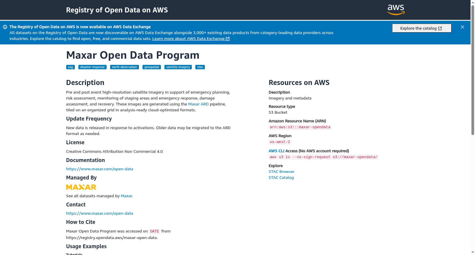Click the scrollbar up arrow
This screenshot has height=255, width=475.
pos(473,2)
